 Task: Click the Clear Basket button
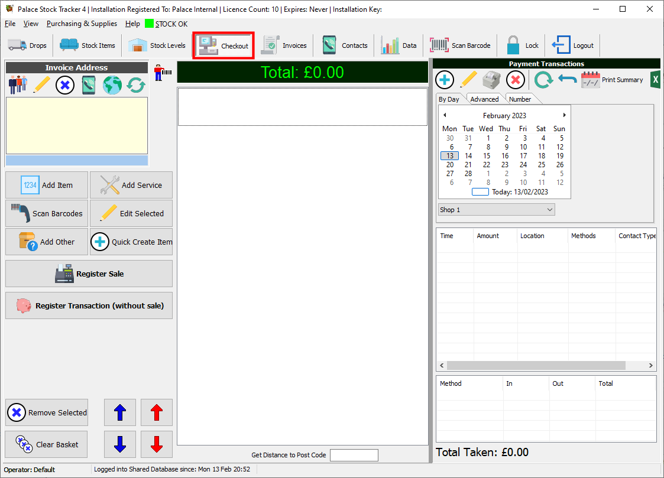coord(47,444)
